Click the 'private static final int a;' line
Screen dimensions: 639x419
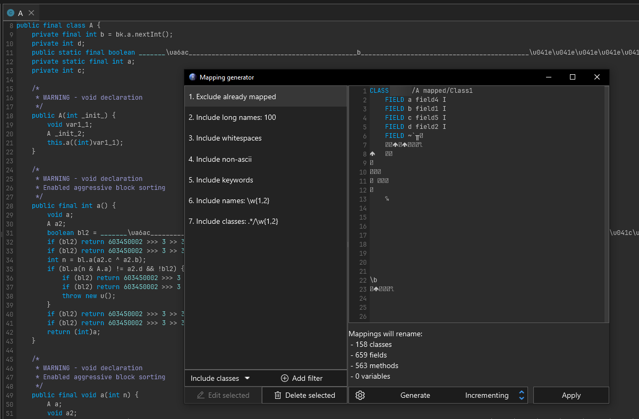[83, 62]
